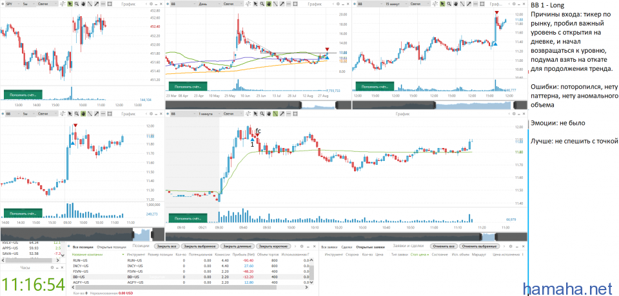Open gear settings of BB 1-minute chart
Screen dimensions: 619x296
coord(514,114)
